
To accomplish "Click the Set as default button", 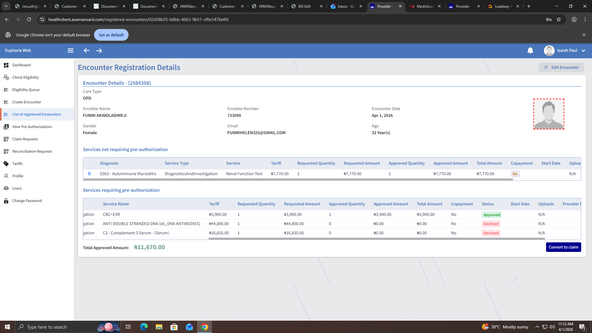I will [111, 35].
